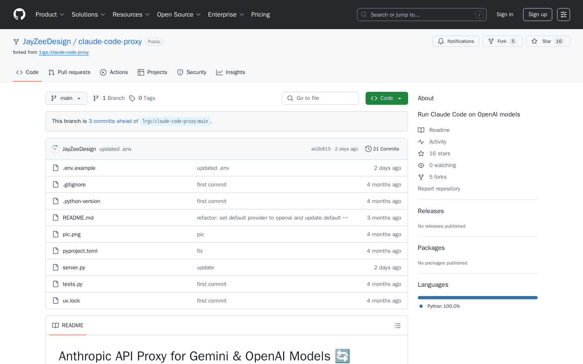Open the command palette icon
Image resolution: width=583 pixels, height=364 pixels.
(x=563, y=14)
